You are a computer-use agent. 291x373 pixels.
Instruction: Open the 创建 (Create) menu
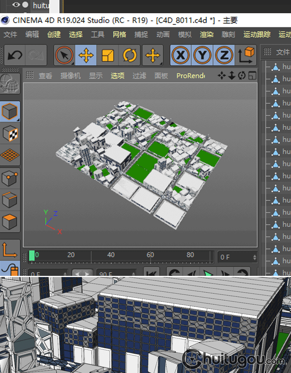[x=54, y=35]
